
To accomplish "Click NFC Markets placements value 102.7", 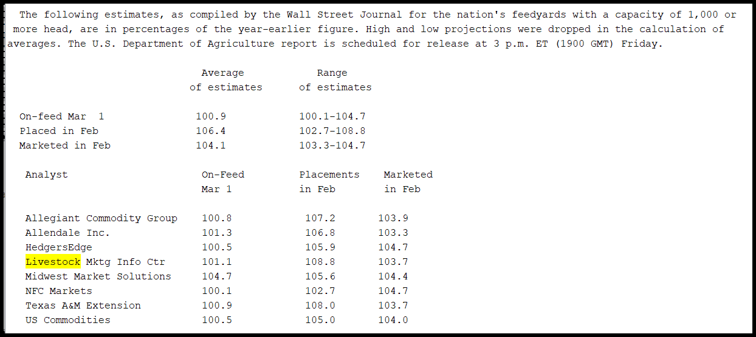I will point(320,291).
